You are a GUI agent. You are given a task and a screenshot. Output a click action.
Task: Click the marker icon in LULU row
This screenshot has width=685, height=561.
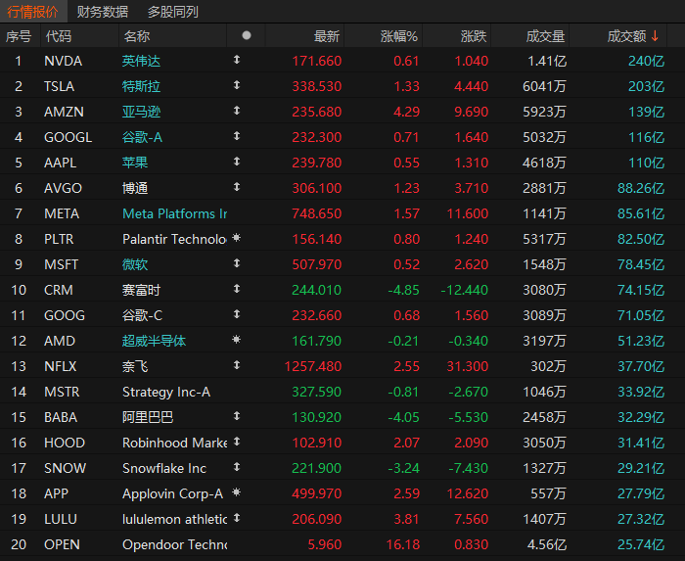click(x=237, y=518)
